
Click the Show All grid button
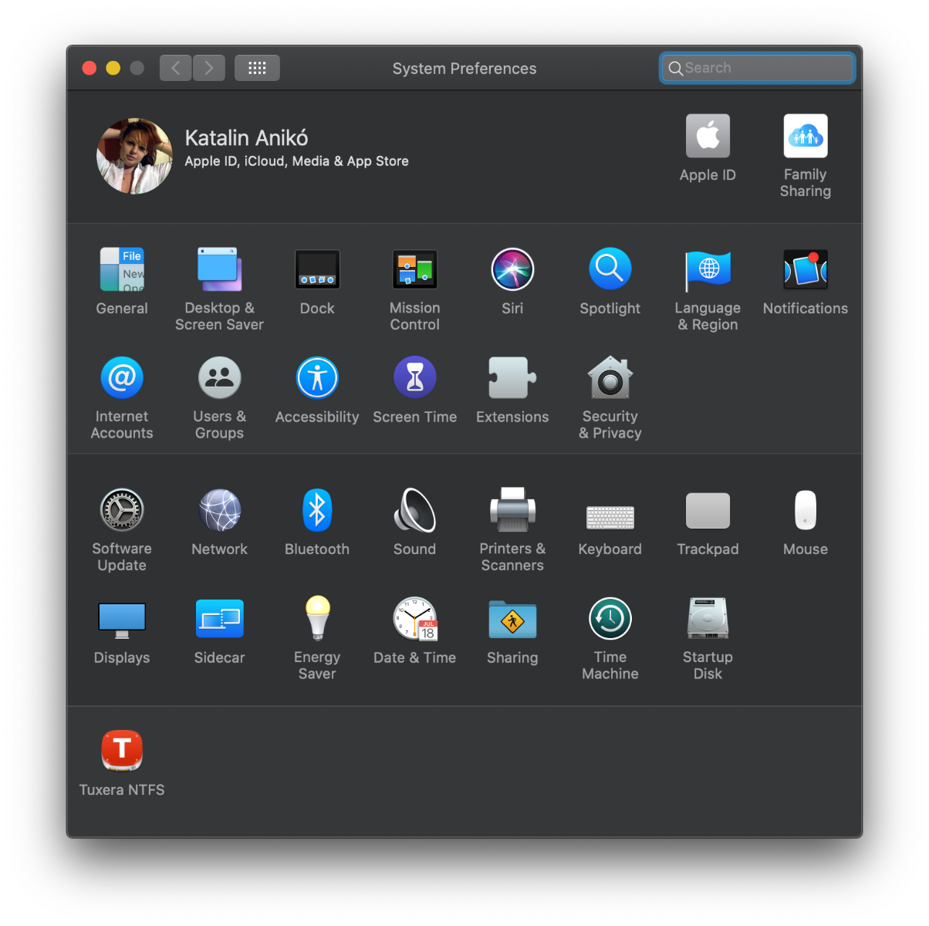(257, 68)
